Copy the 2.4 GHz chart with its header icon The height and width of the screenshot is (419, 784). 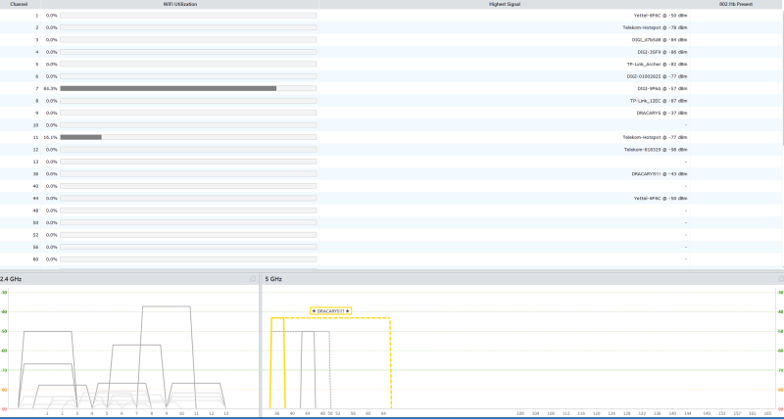pos(253,279)
